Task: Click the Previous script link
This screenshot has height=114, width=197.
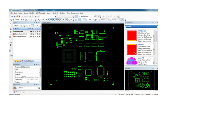Action: (x=140, y=44)
